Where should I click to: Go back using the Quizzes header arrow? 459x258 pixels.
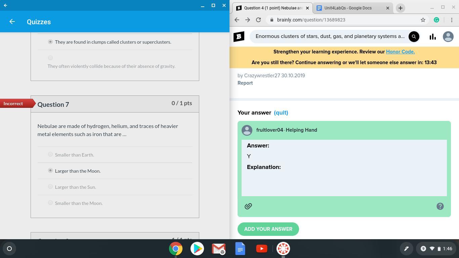[12, 21]
